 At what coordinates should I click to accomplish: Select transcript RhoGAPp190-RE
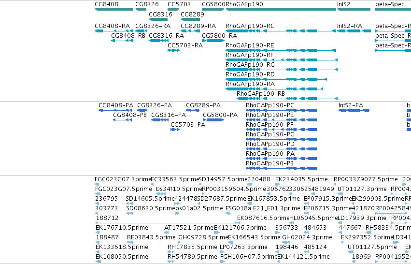click(281, 50)
